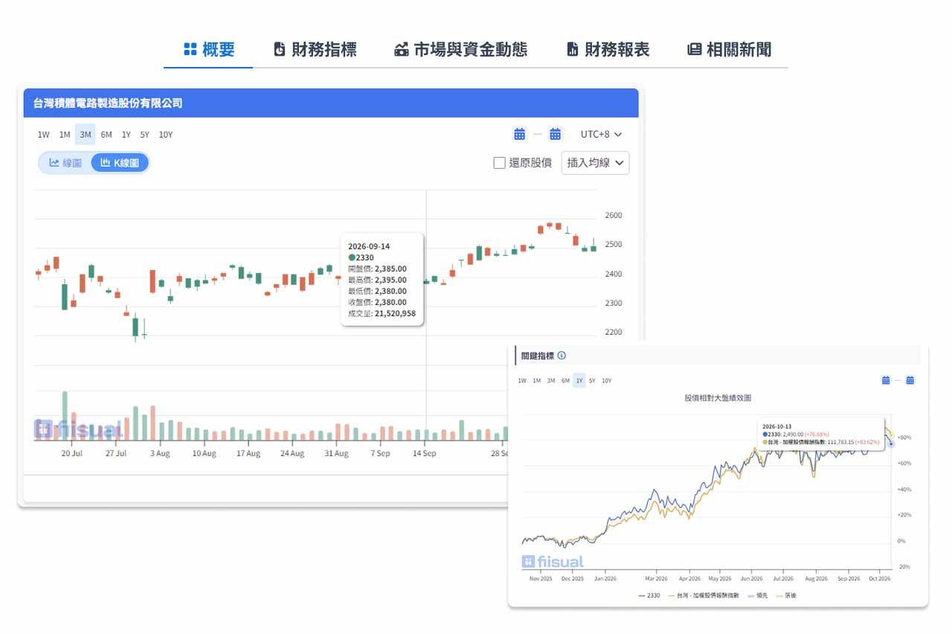Open the 相關新聞 news tab
Image resolution: width=952 pixels, height=634 pixels.
click(x=729, y=50)
